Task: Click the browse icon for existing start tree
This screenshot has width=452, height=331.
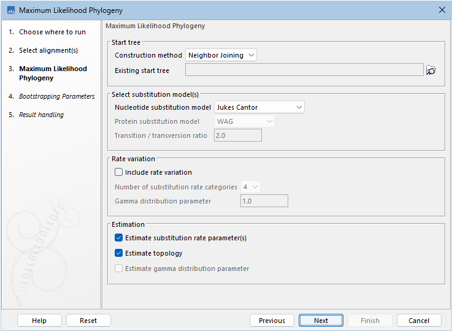Action: 431,70
